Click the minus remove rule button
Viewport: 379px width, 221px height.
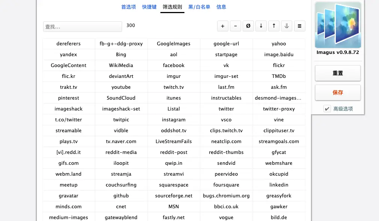coord(236,26)
